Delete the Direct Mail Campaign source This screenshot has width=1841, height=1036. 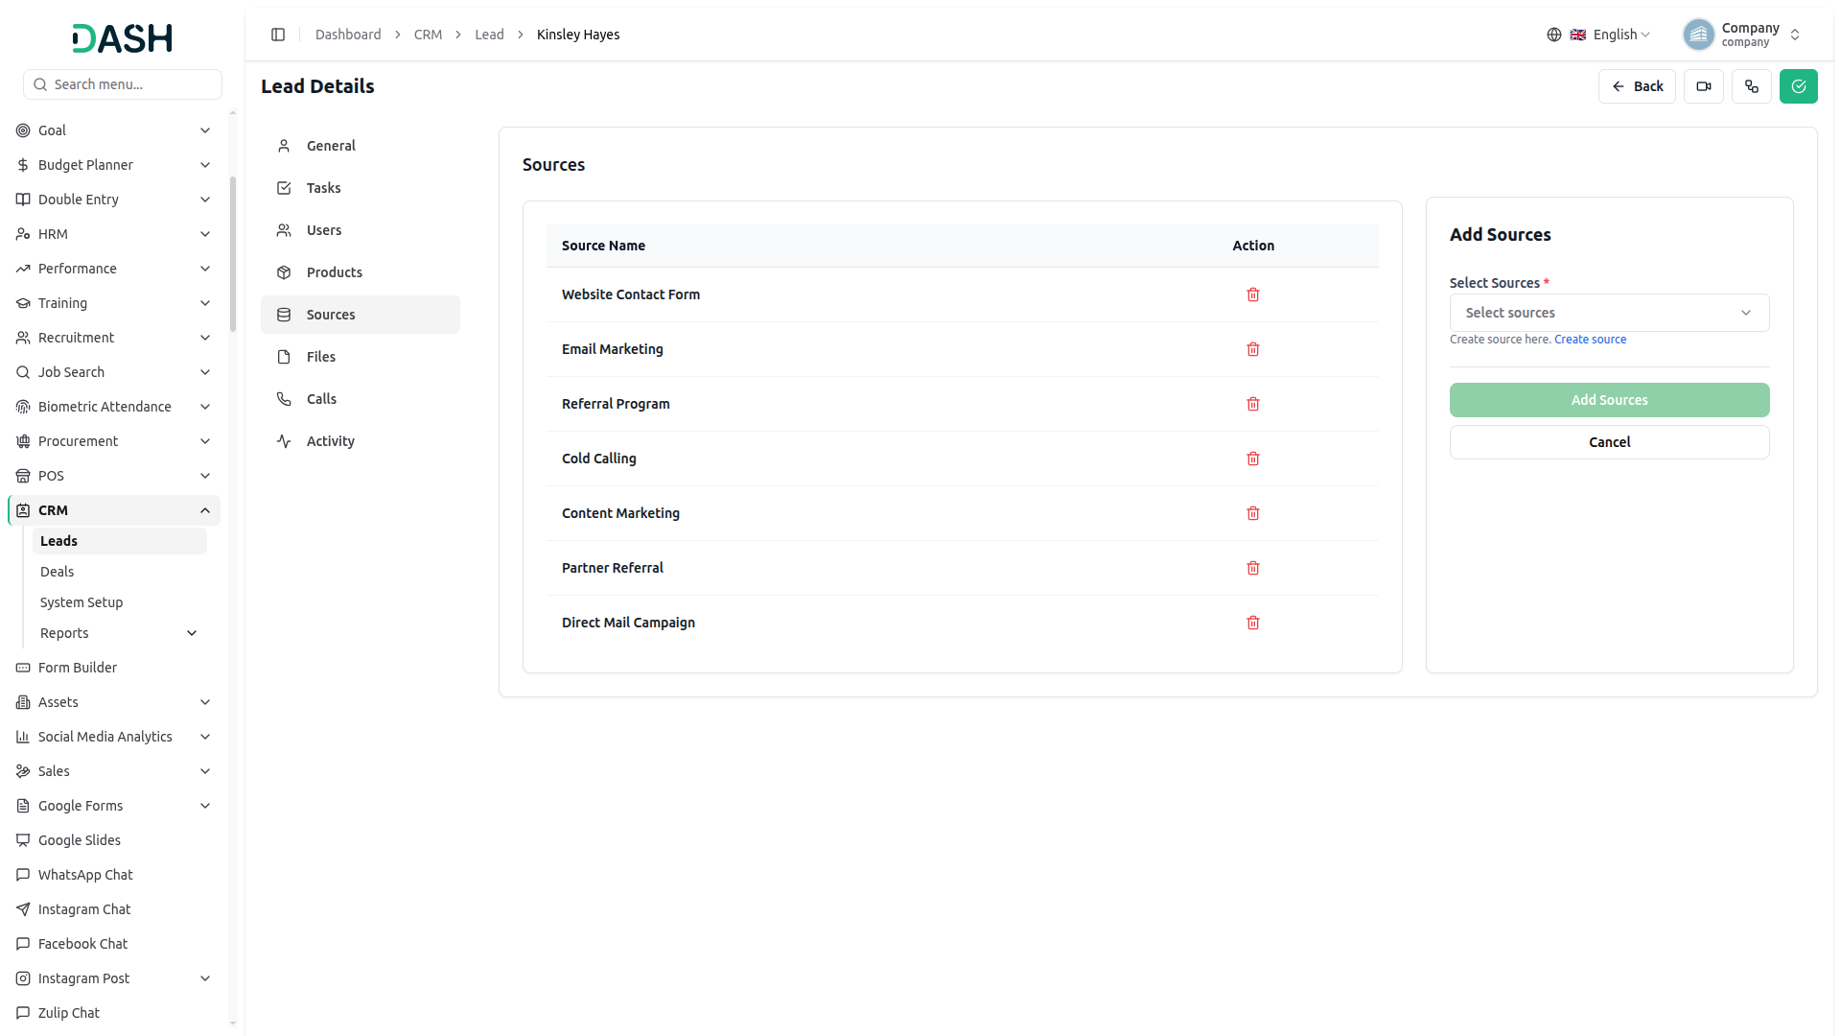pos(1253,623)
